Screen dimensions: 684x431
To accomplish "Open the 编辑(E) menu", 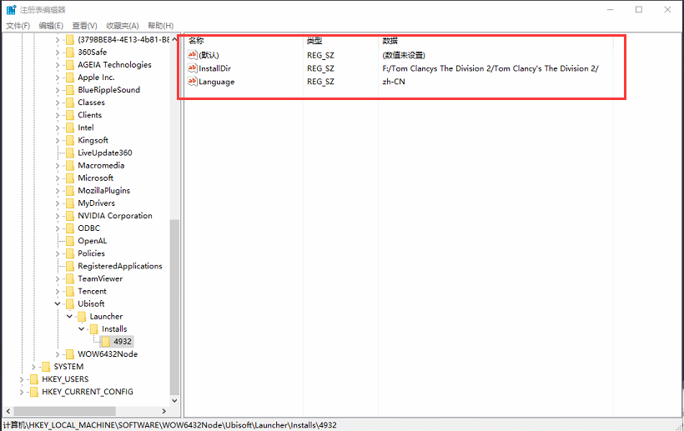I will pos(51,26).
